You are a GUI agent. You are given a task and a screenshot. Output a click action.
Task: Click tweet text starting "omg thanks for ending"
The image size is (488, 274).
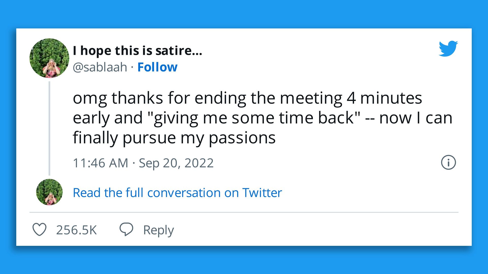(247, 98)
